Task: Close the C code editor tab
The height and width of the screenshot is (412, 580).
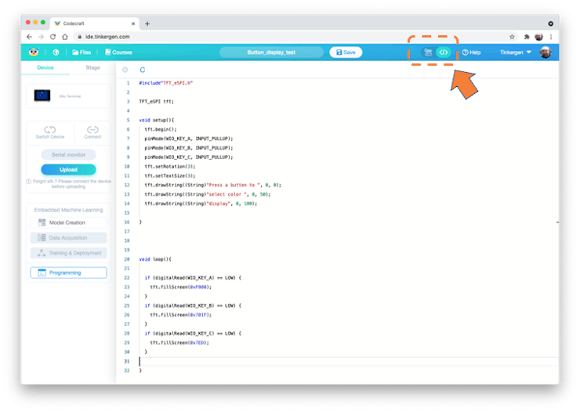Action: point(125,70)
